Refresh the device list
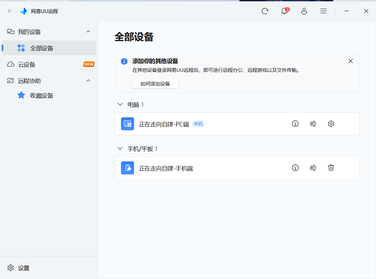The height and width of the screenshot is (279, 376). coord(265,11)
